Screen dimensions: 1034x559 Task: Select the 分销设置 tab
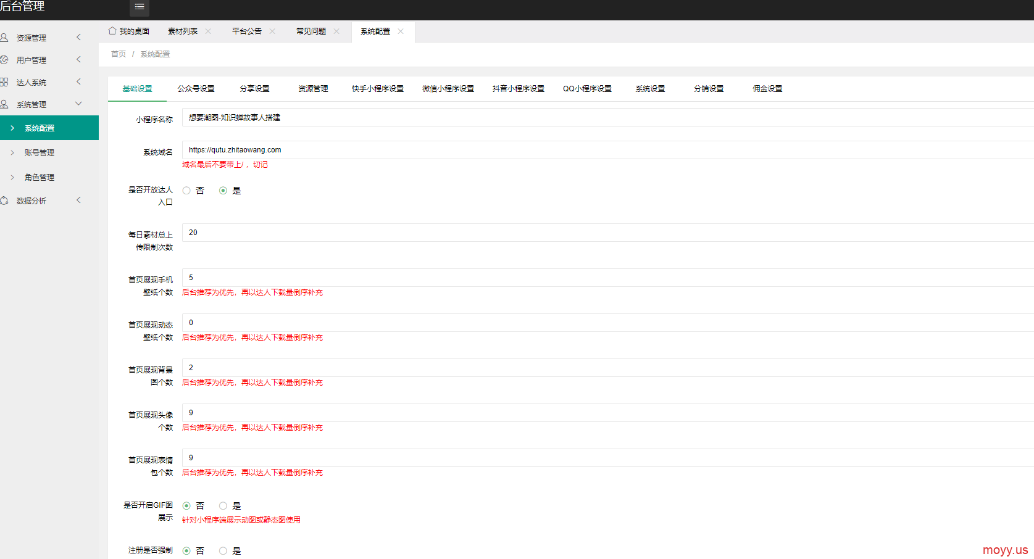709,89
